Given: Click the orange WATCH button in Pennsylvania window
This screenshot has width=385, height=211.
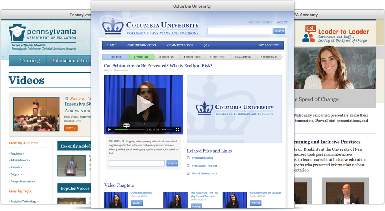Looking at the screenshot, I should (71, 128).
